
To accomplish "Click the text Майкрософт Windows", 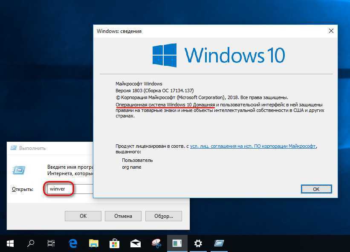I will 139,84.
